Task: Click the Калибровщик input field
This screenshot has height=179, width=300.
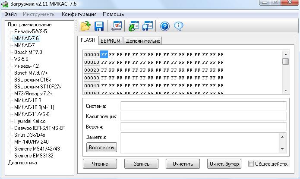Action: 203,116
